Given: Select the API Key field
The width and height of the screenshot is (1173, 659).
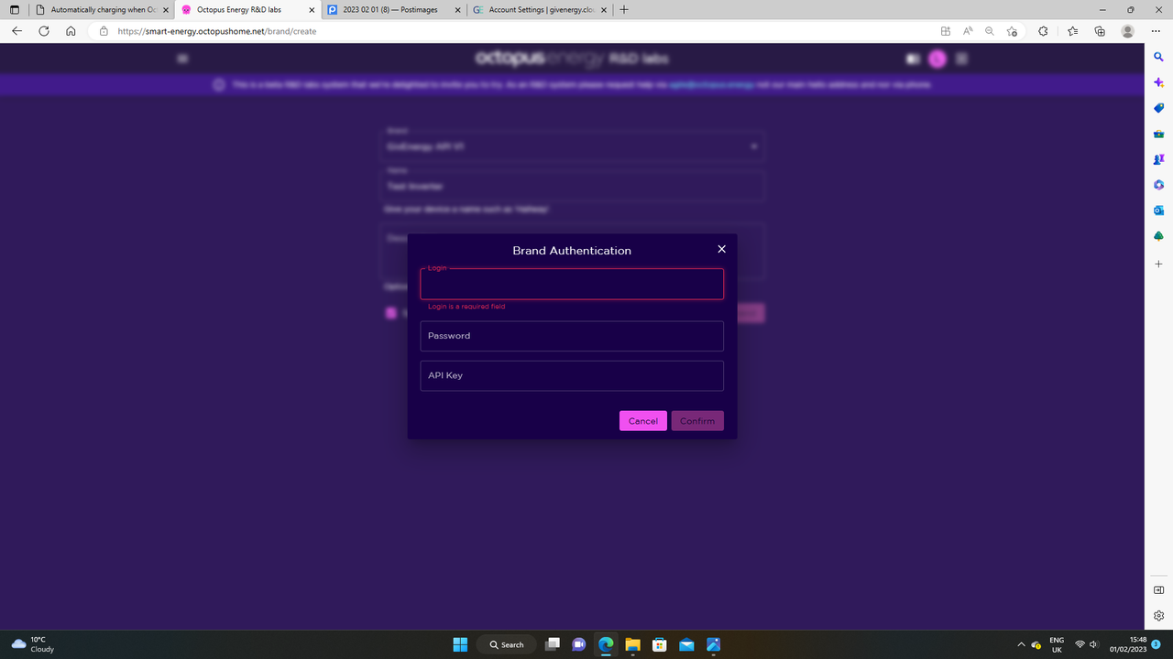Looking at the screenshot, I should coord(572,375).
